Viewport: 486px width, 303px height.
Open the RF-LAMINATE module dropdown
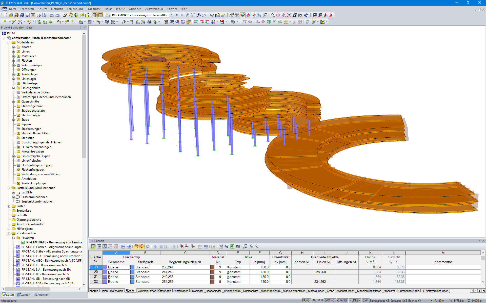click(x=171, y=15)
